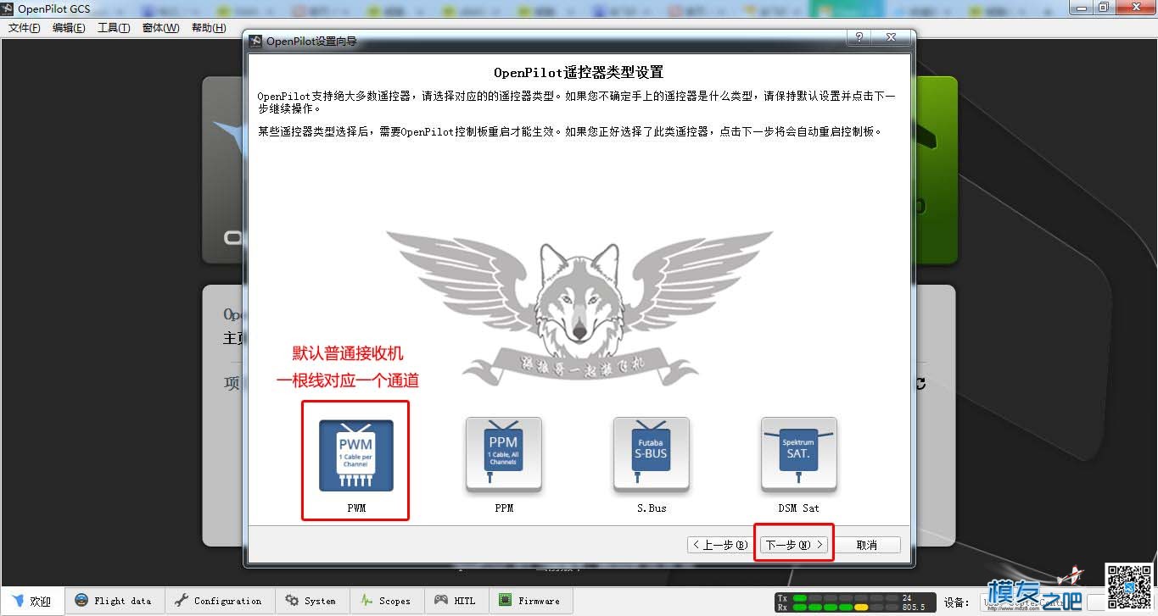
Task: Open the 窗体(W) menu
Action: click(160, 28)
